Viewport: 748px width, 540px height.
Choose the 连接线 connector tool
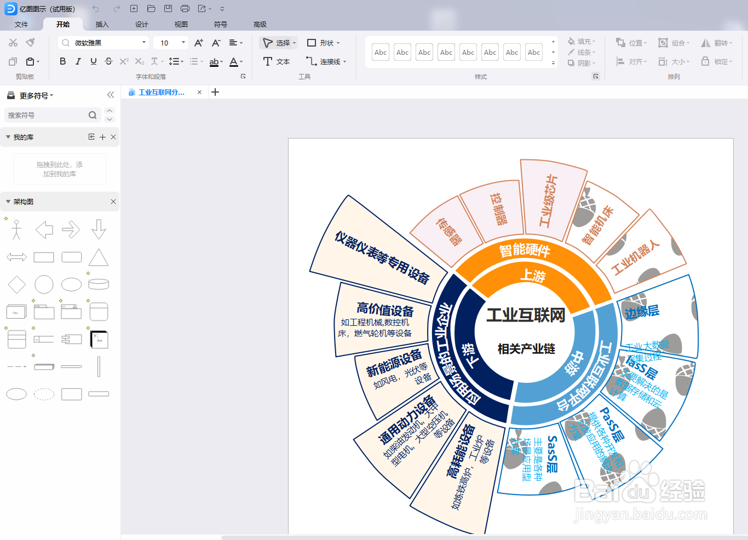326,61
